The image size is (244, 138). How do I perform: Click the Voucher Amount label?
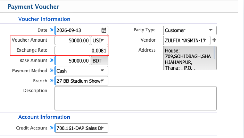pyautogui.click(x=29, y=40)
